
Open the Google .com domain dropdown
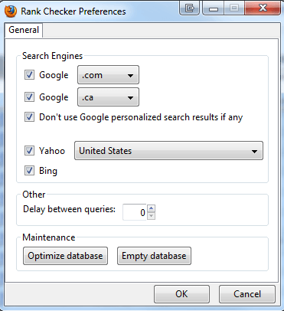[x=108, y=75]
